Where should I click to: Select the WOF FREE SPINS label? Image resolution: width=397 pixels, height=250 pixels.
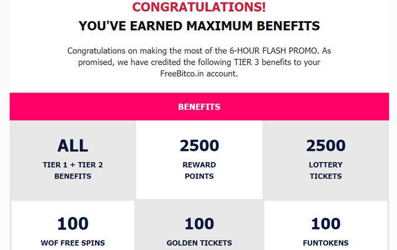73,243
